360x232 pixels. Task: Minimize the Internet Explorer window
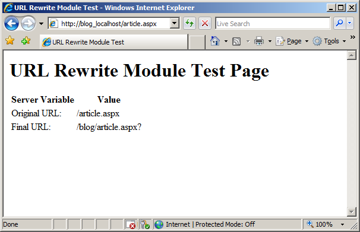pos(331,8)
